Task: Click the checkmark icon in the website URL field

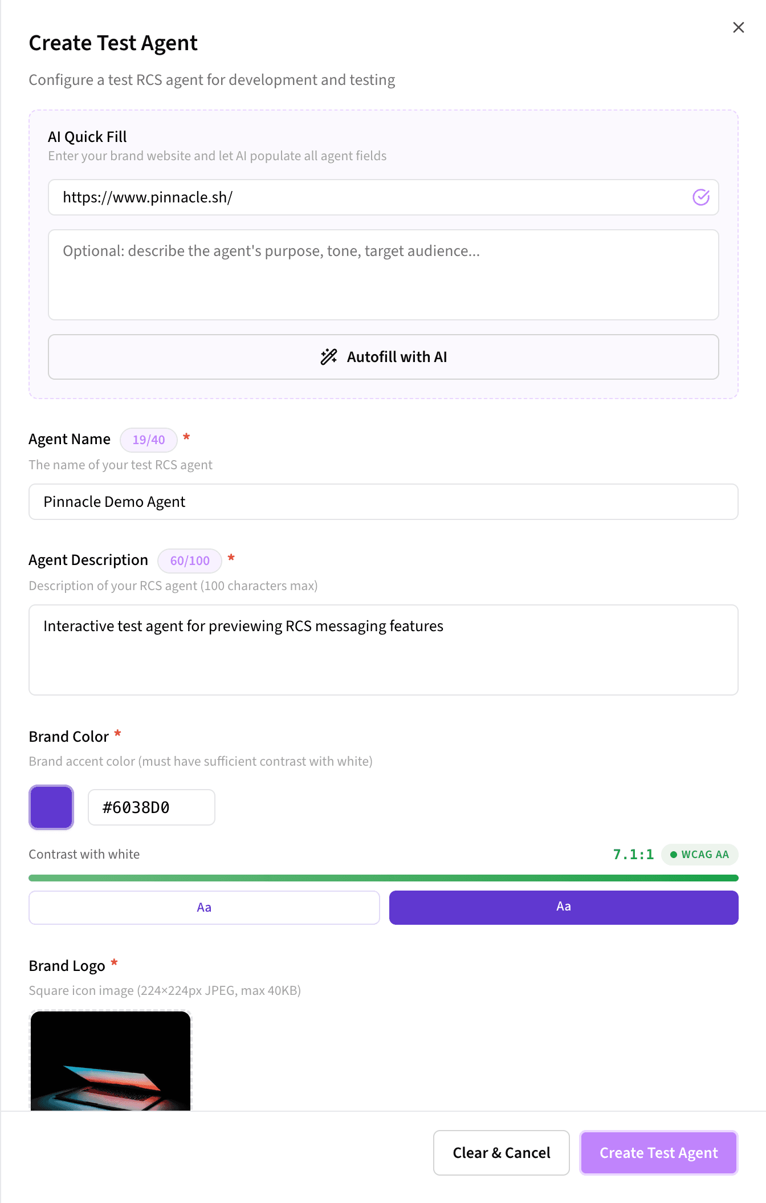Action: click(701, 197)
